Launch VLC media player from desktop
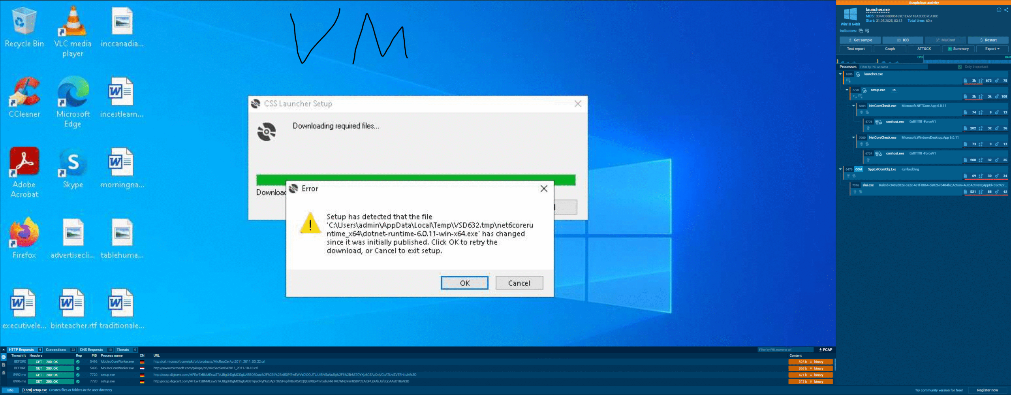 point(73,32)
